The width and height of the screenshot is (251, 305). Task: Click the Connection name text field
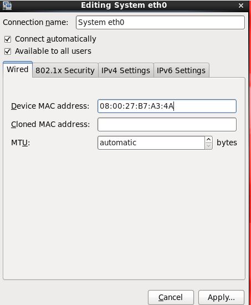point(160,22)
